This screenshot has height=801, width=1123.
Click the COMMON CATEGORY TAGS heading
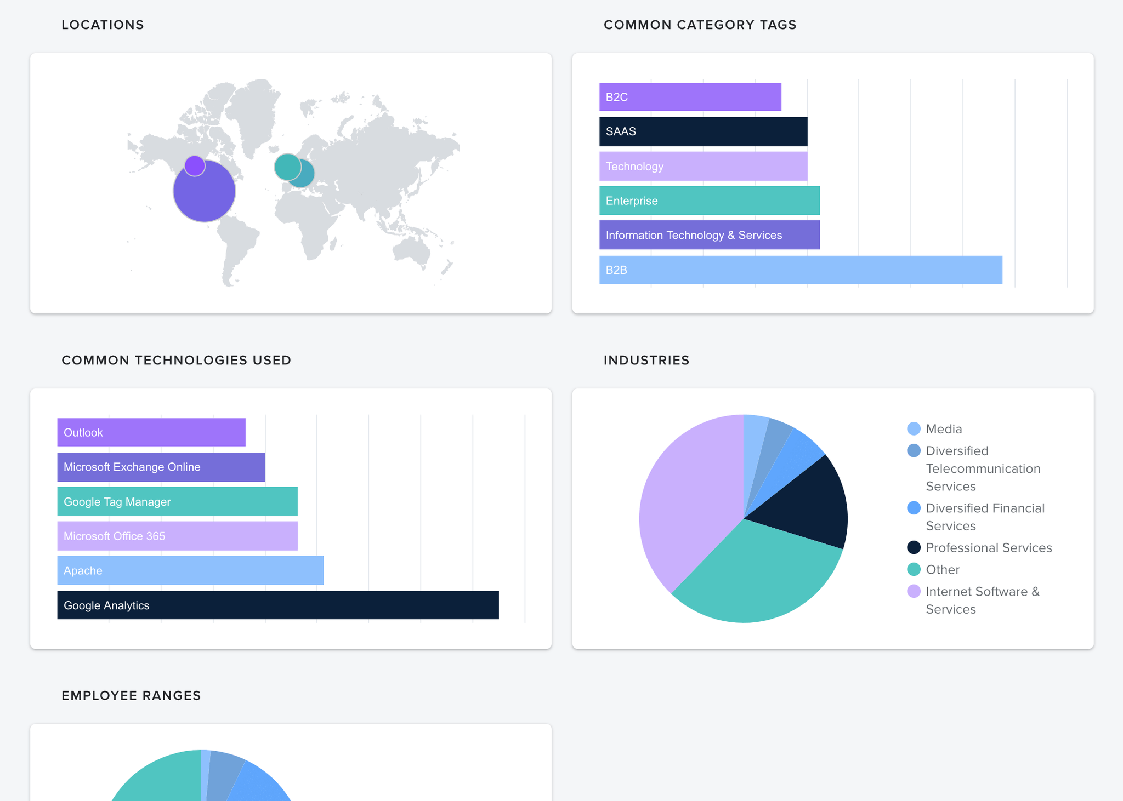pyautogui.click(x=700, y=25)
